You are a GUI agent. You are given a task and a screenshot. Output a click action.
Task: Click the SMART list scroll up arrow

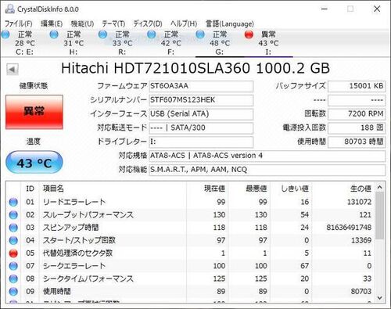[x=380, y=187]
